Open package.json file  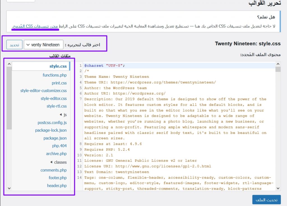point(55,138)
